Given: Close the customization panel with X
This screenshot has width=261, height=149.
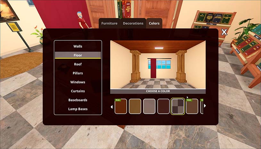Looking at the screenshot, I should click(x=224, y=32).
